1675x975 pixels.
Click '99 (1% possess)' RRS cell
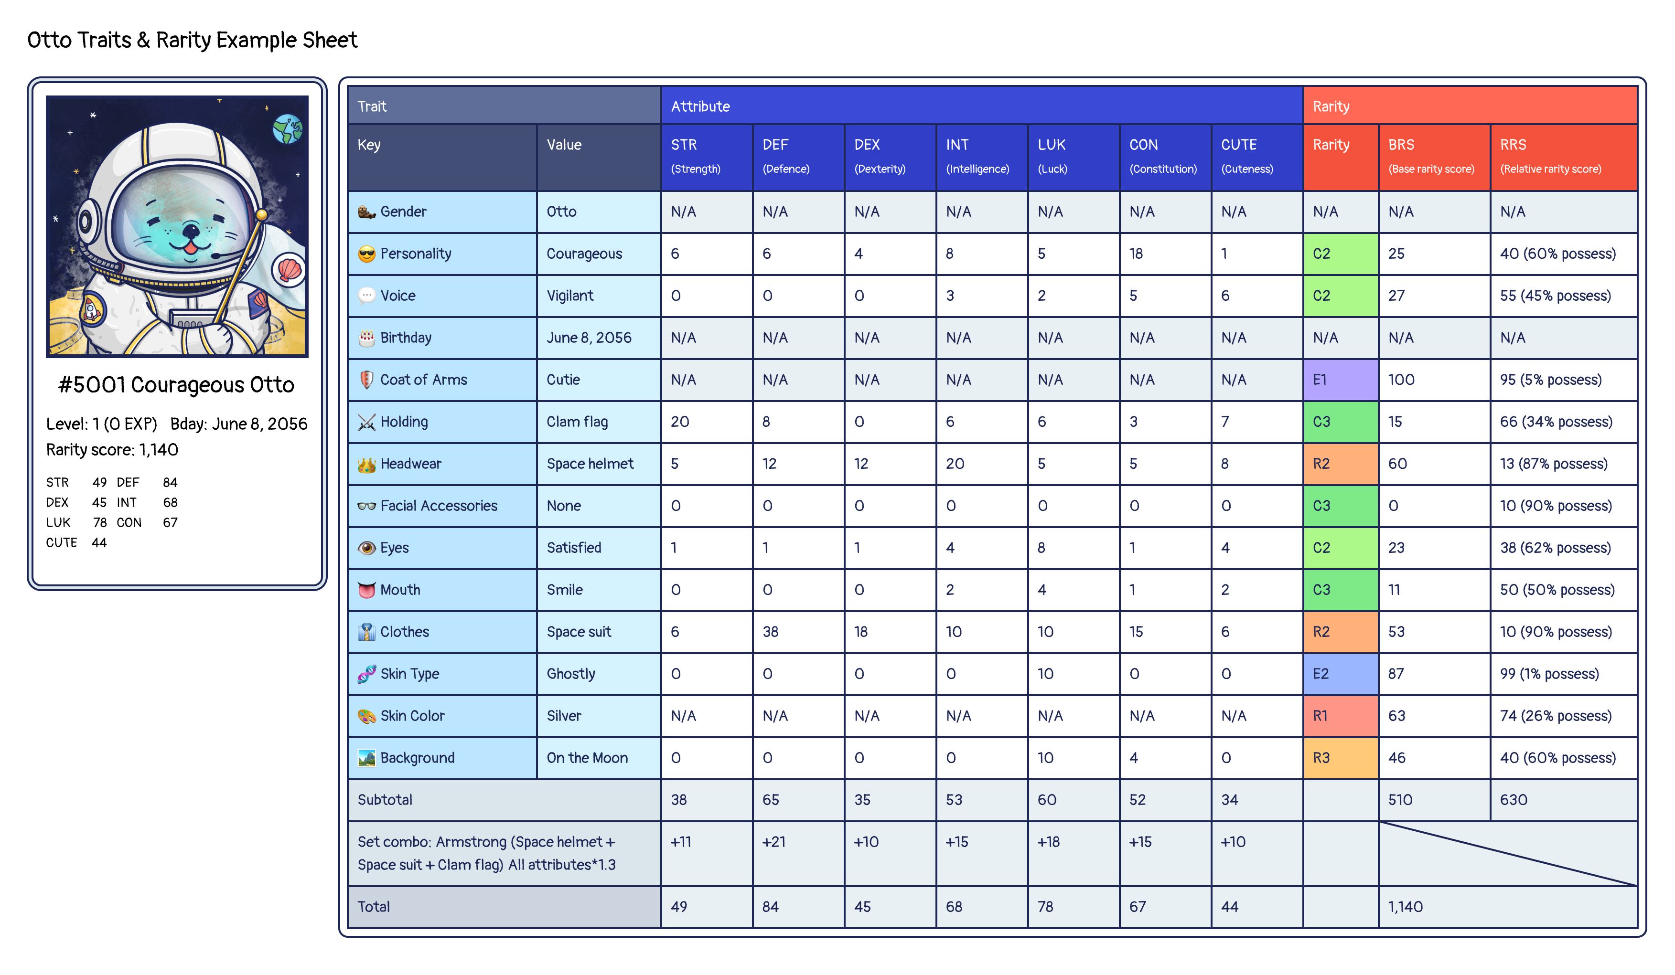point(1564,673)
